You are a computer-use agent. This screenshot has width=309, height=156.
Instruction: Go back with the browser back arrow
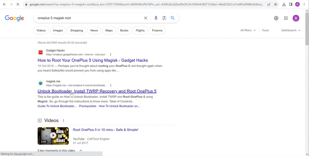(x=4, y=4)
